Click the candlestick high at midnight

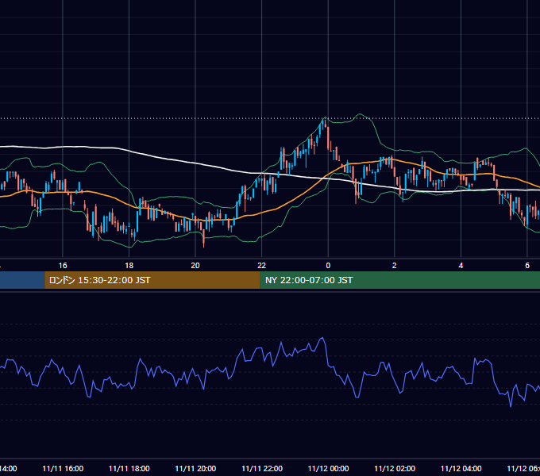click(325, 120)
